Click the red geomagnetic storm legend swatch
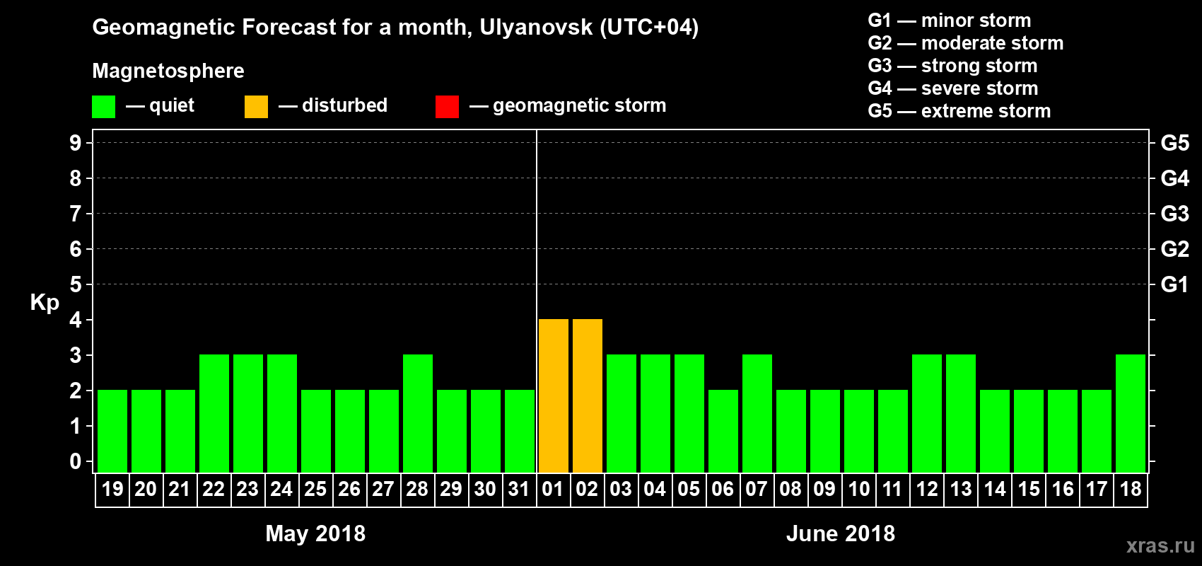 [447, 107]
